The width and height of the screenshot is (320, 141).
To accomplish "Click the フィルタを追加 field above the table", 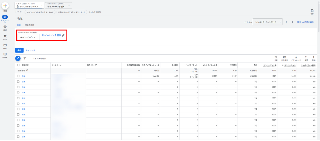I will click(39, 58).
